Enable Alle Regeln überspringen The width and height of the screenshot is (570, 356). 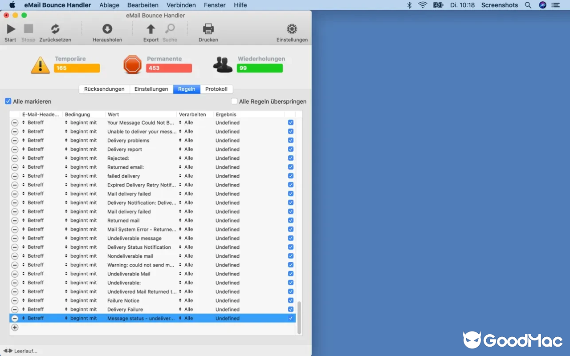tap(234, 101)
